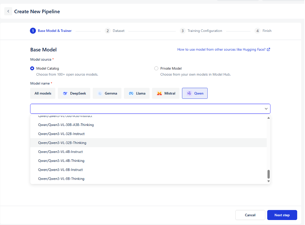Click the Qwen logo icon
Image resolution: width=305 pixels, height=225 pixels.
point(189,93)
